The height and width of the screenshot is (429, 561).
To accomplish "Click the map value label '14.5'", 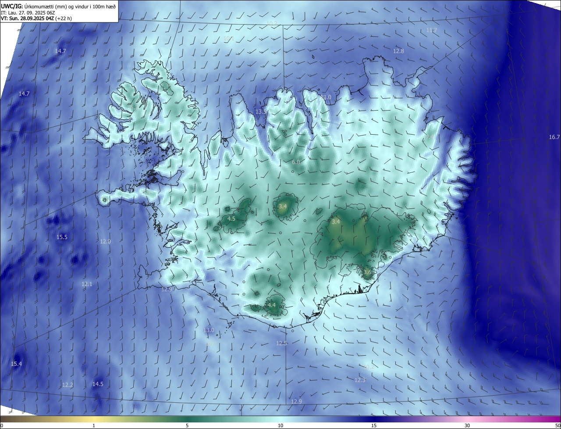I will click(98, 384).
